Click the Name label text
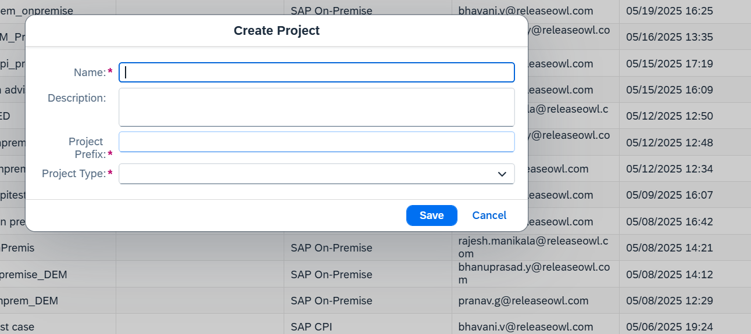Image resolution: width=751 pixels, height=334 pixels. click(x=89, y=73)
